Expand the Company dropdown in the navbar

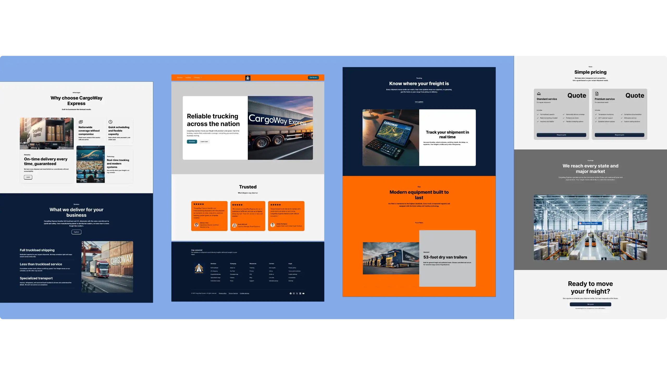pos(198,78)
